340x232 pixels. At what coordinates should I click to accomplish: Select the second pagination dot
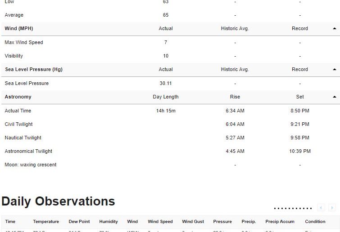tap(278, 209)
